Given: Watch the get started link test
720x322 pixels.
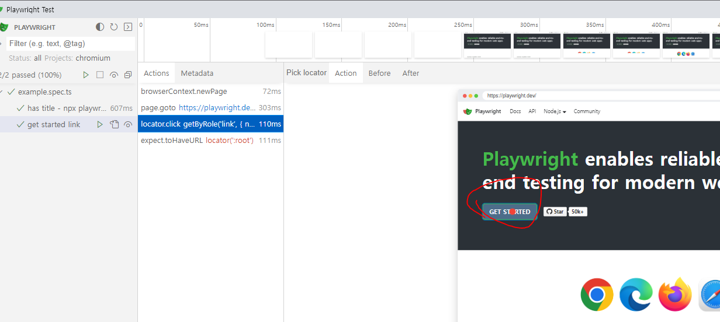Looking at the screenshot, I should pyautogui.click(x=128, y=124).
